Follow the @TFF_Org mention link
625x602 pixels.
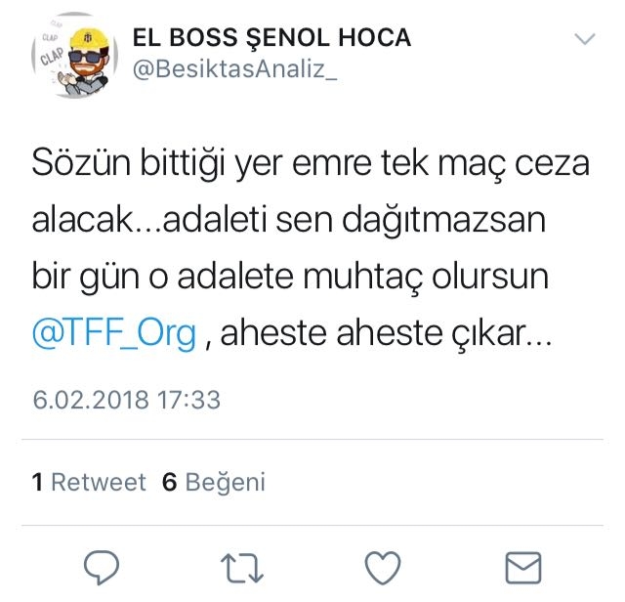click(x=114, y=332)
